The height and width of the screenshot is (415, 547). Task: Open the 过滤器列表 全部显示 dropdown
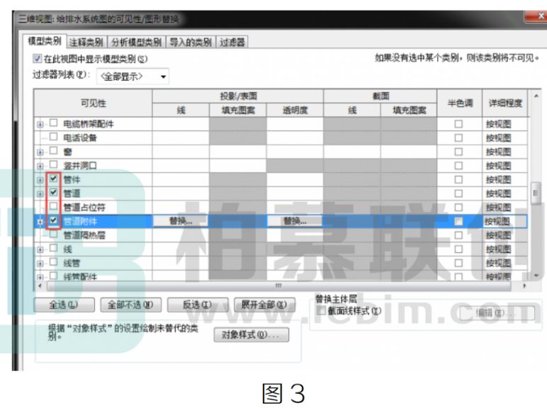(133, 76)
